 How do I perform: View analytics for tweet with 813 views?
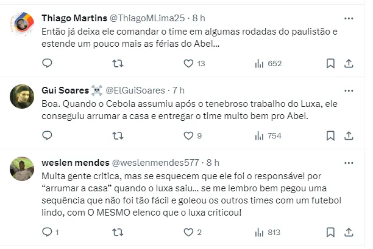click(x=259, y=231)
